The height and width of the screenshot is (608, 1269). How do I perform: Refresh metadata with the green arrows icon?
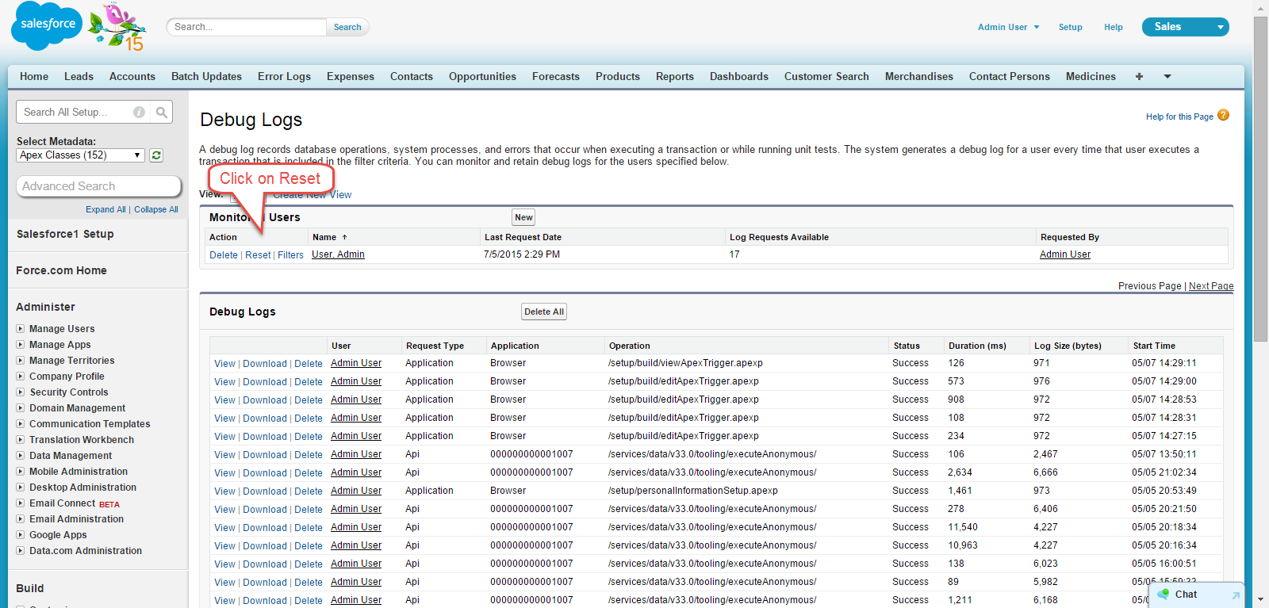click(x=156, y=155)
